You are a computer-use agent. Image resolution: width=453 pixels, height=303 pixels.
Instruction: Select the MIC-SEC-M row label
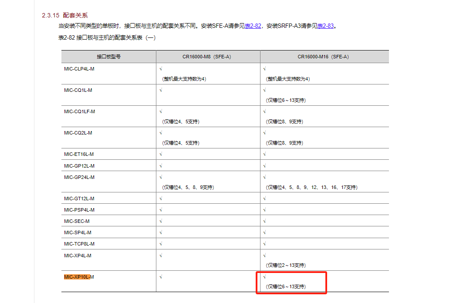77,221
